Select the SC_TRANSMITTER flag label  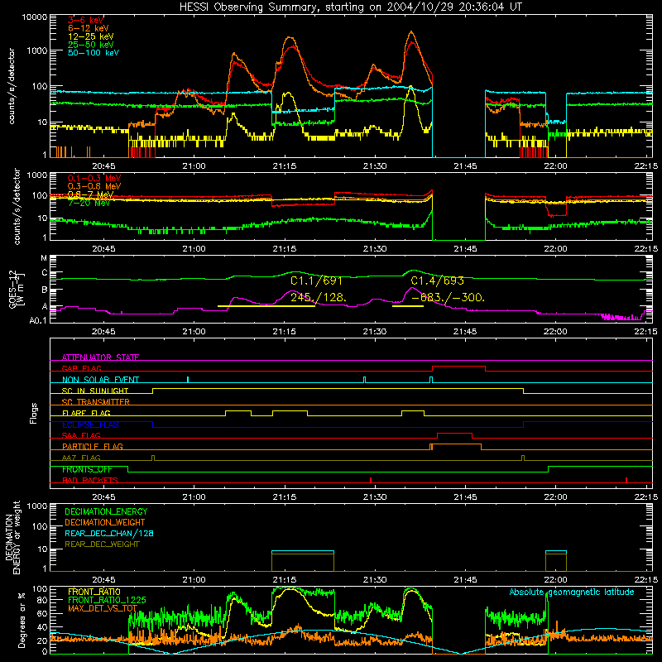(x=96, y=401)
